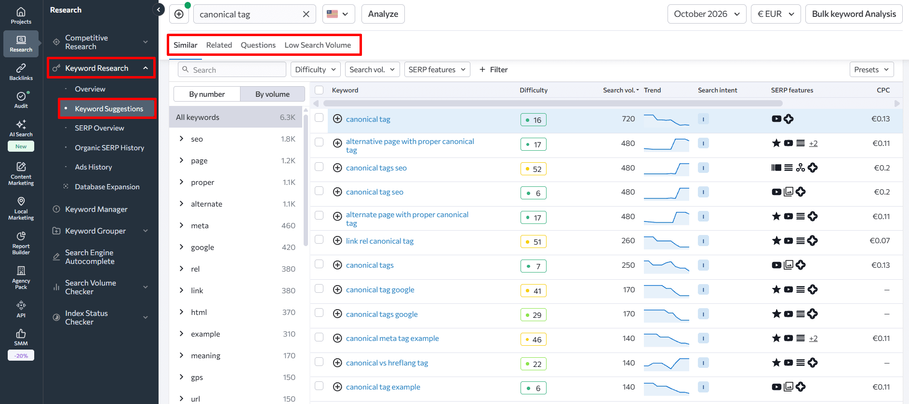This screenshot has width=909, height=404.
Task: Open the Difficulty filter dropdown
Action: pos(316,69)
